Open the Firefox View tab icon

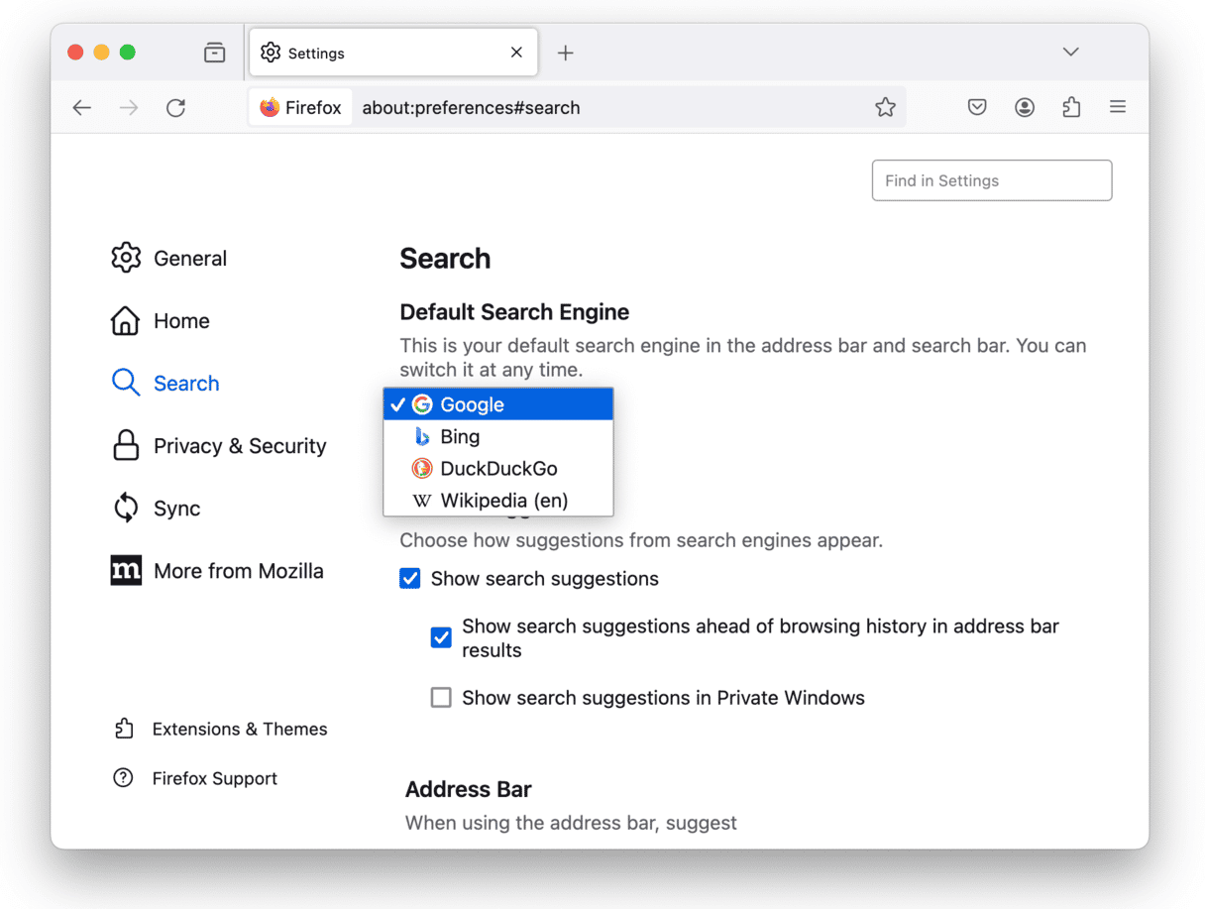point(214,53)
